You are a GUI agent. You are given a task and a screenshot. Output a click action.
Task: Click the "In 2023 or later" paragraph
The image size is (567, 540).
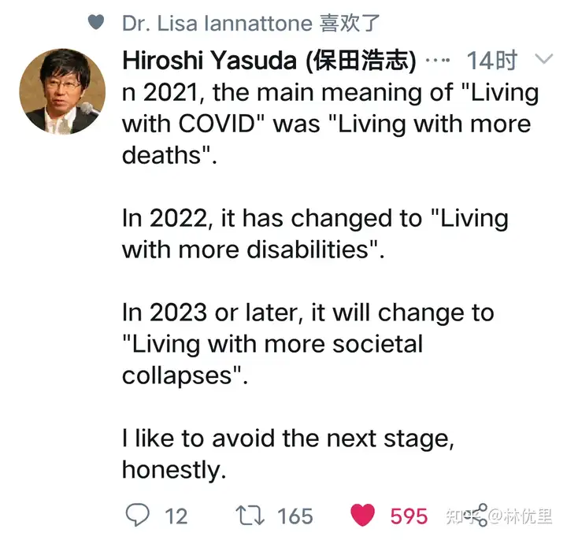307,343
